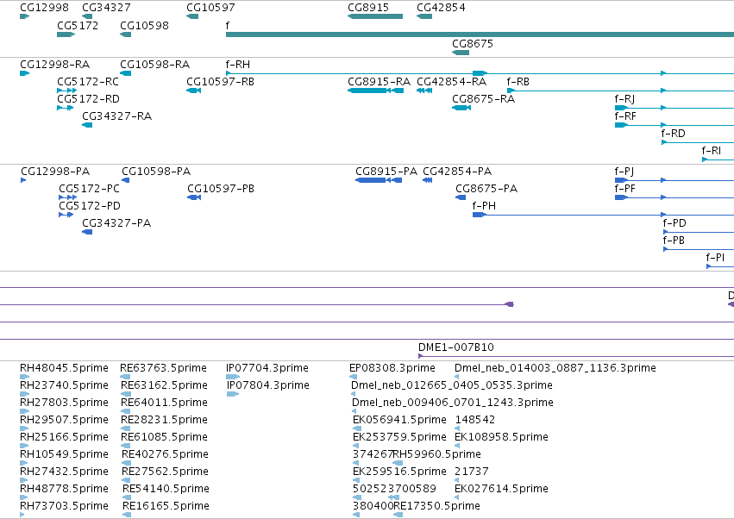
Task: Select the f-RB transcript label
Action: click(518, 81)
